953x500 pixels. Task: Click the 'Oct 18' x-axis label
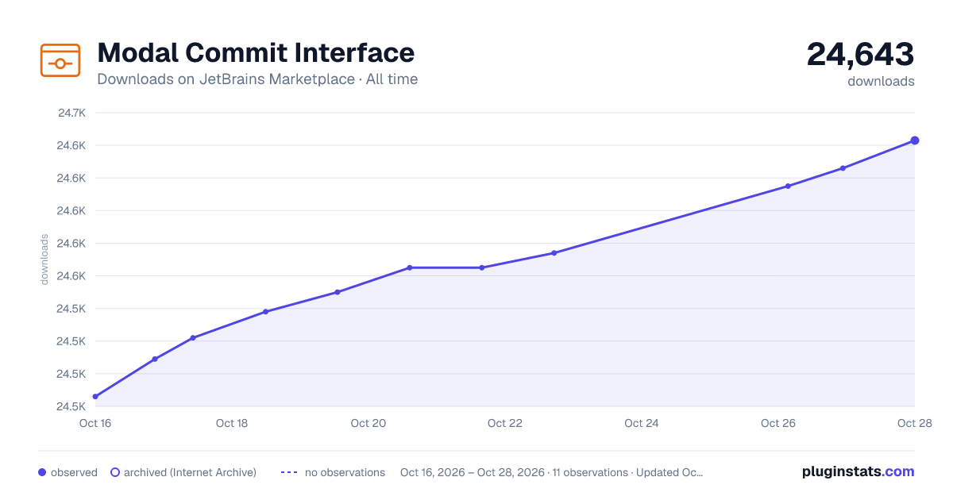[x=232, y=423]
